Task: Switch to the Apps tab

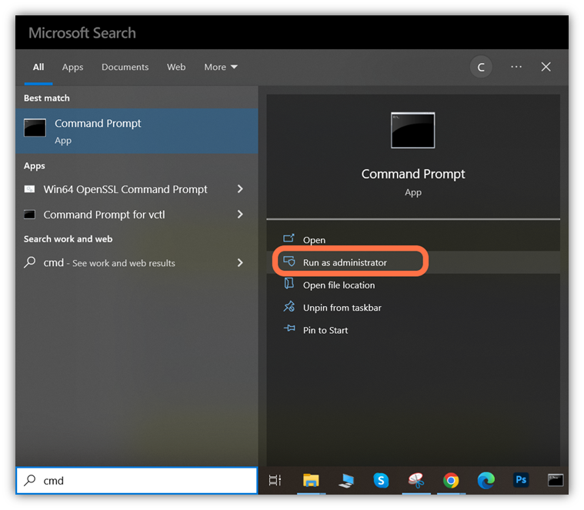Action: tap(72, 67)
